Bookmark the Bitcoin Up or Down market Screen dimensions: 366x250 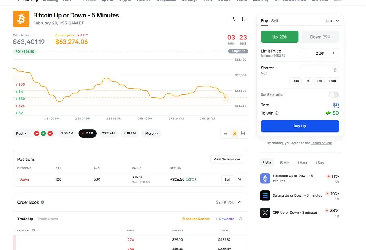tap(244, 19)
